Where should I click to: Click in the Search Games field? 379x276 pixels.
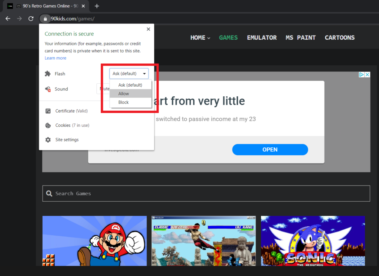[206, 193]
